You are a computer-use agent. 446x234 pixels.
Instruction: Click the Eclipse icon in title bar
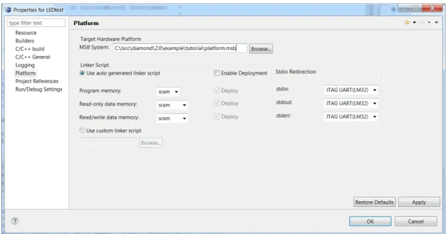[x=8, y=10]
